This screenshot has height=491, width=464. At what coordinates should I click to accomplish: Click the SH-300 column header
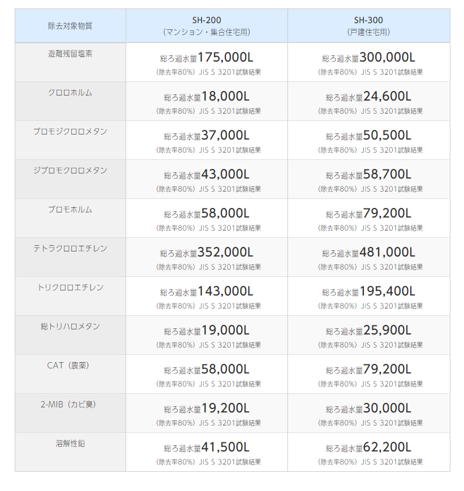tap(368, 21)
